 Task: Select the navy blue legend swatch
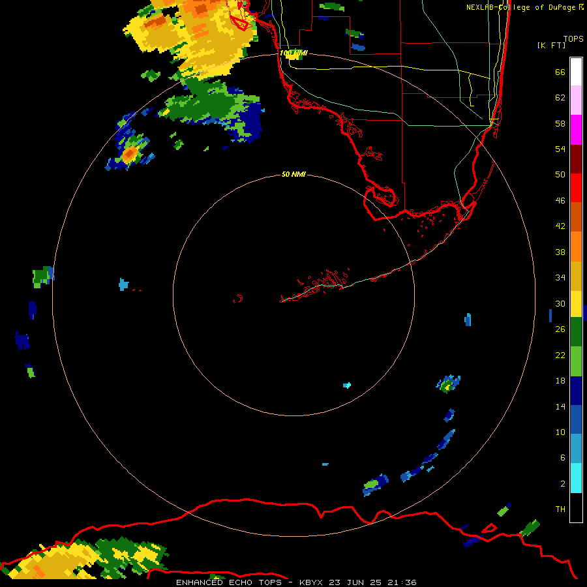(x=576, y=391)
